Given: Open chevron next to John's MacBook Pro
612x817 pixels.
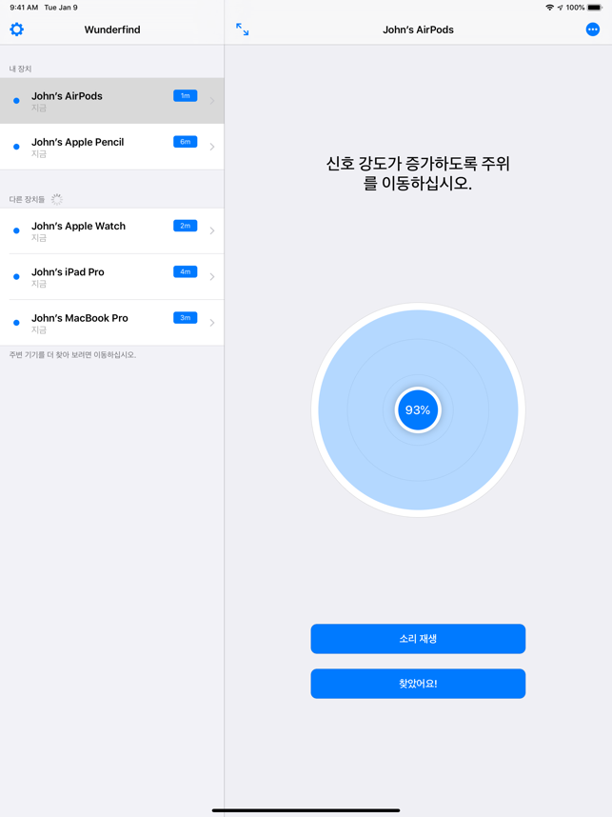Looking at the screenshot, I should click(212, 323).
